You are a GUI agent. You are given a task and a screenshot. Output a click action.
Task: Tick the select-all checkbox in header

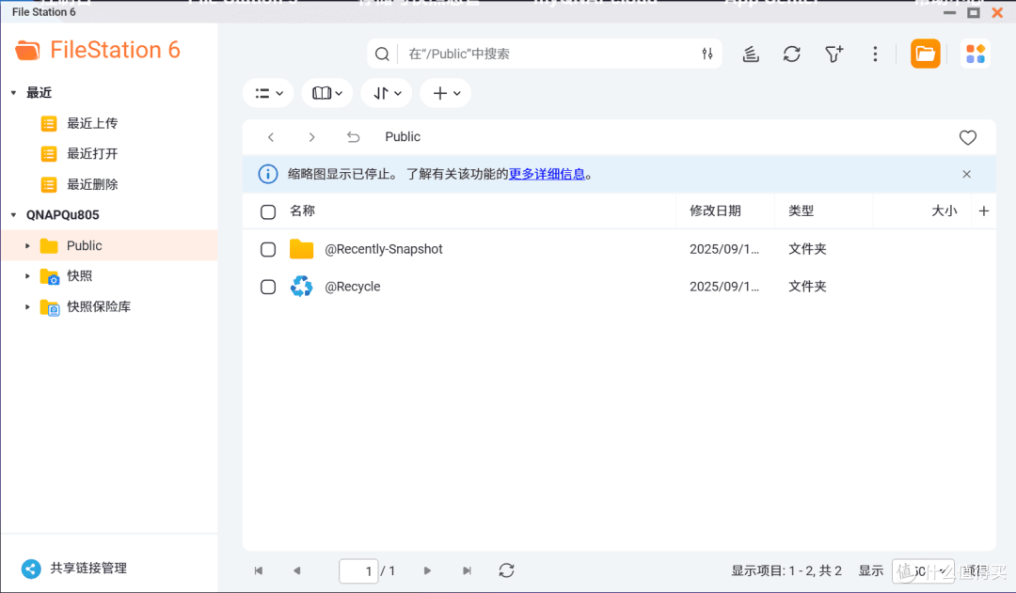[x=267, y=211]
